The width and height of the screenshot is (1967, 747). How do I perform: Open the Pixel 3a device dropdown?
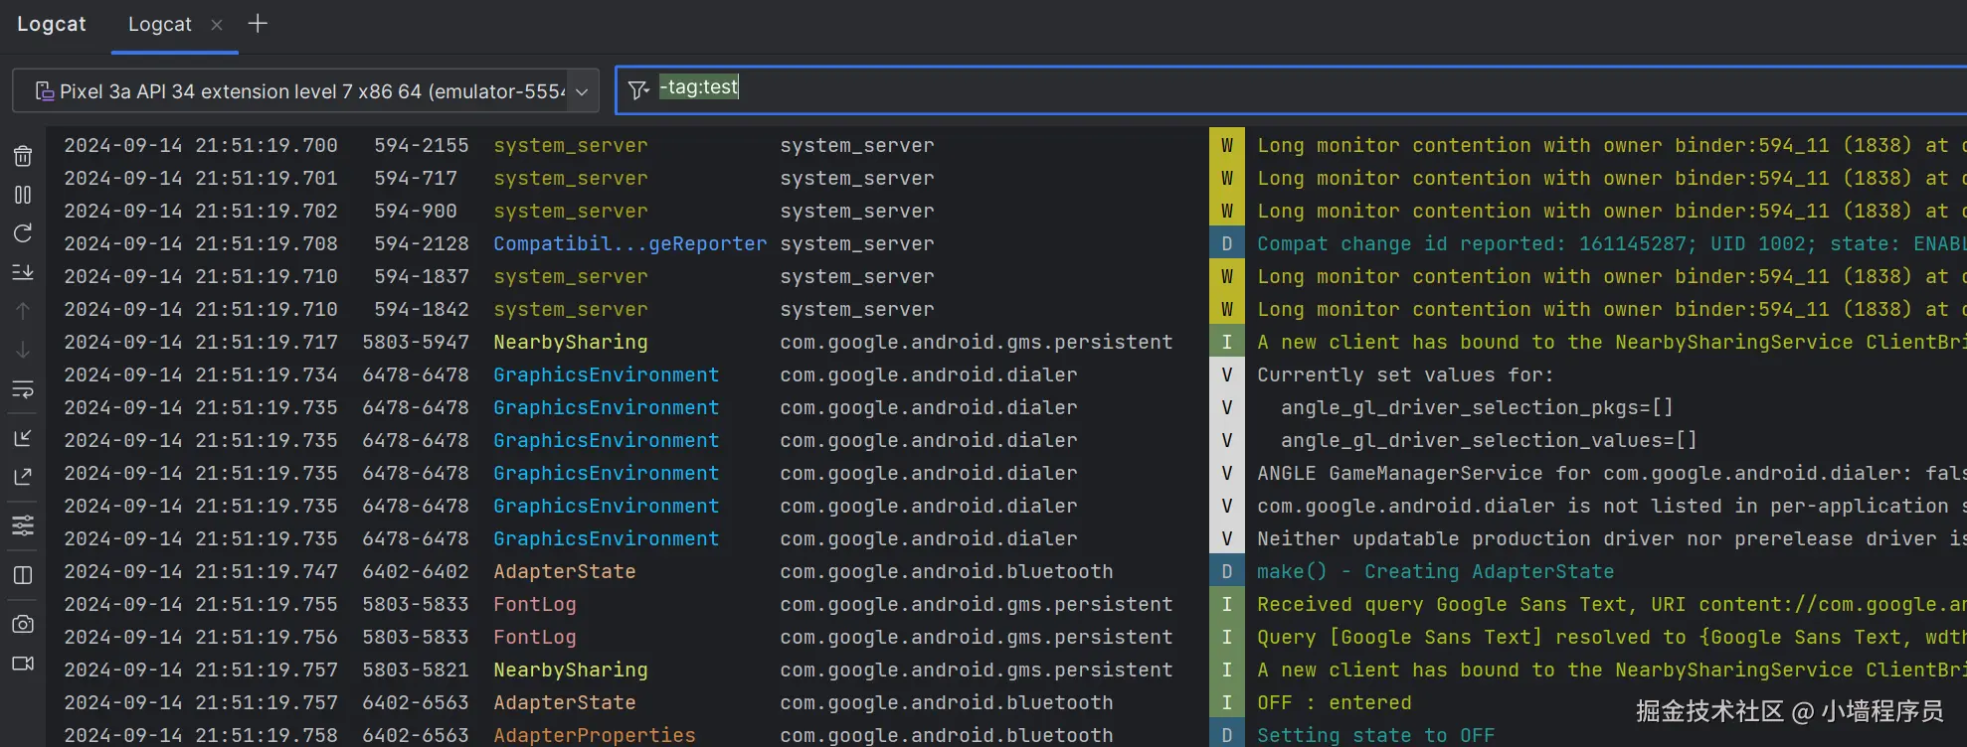[x=305, y=91]
